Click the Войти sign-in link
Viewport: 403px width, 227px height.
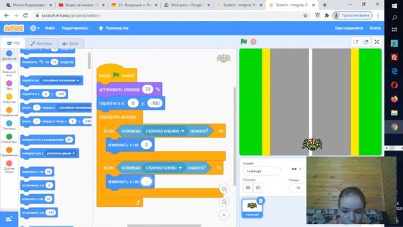tap(375, 28)
